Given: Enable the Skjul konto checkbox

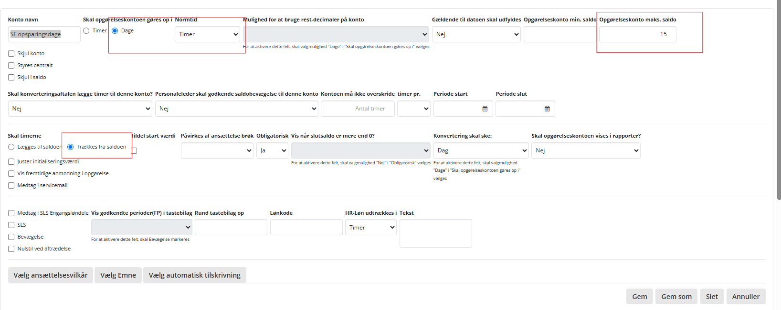Looking at the screenshot, I should 11,53.
